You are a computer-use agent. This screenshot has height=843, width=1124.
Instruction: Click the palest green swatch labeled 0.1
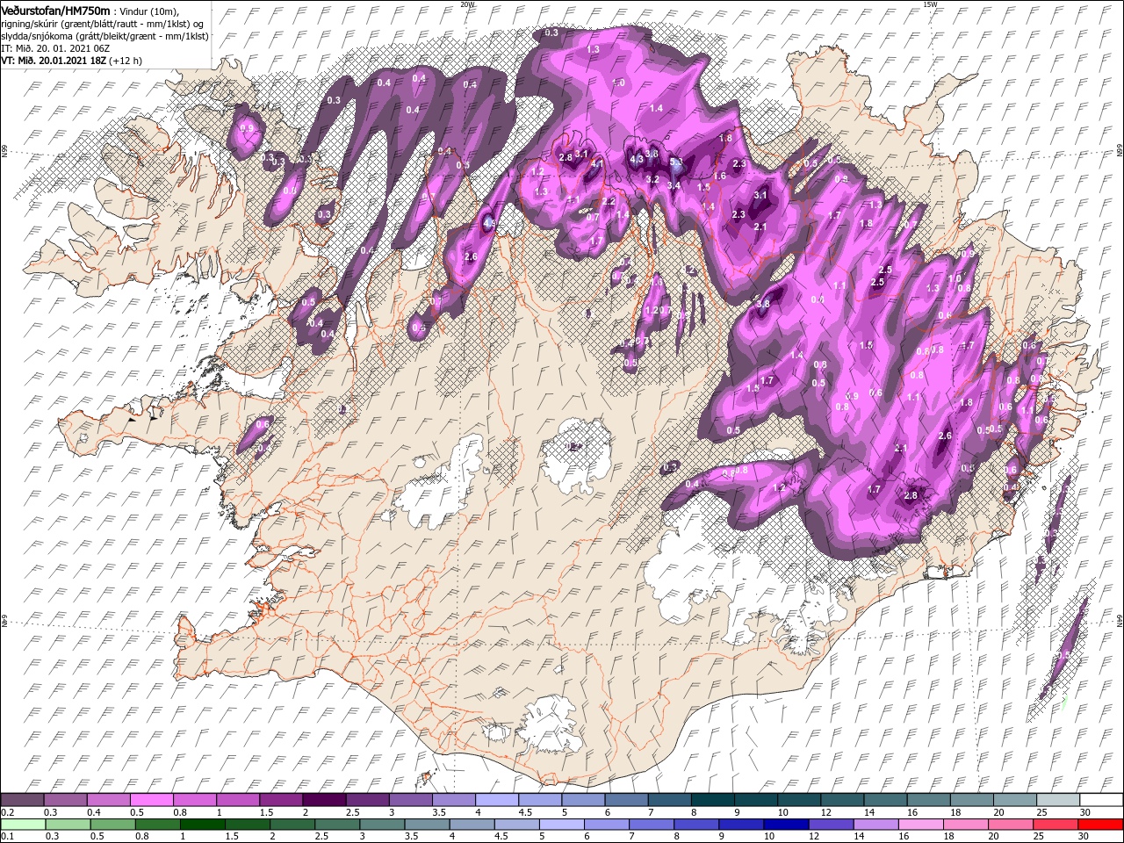pos(23,825)
